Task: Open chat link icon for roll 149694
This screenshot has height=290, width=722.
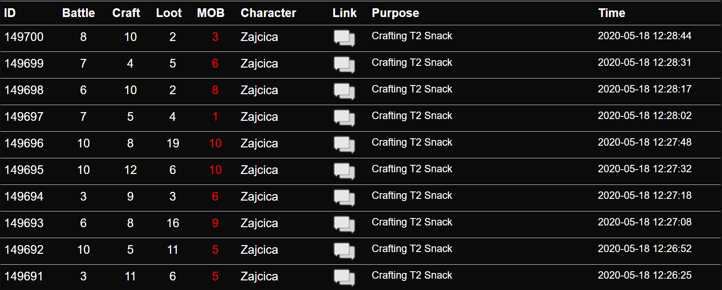Action: coord(344,198)
